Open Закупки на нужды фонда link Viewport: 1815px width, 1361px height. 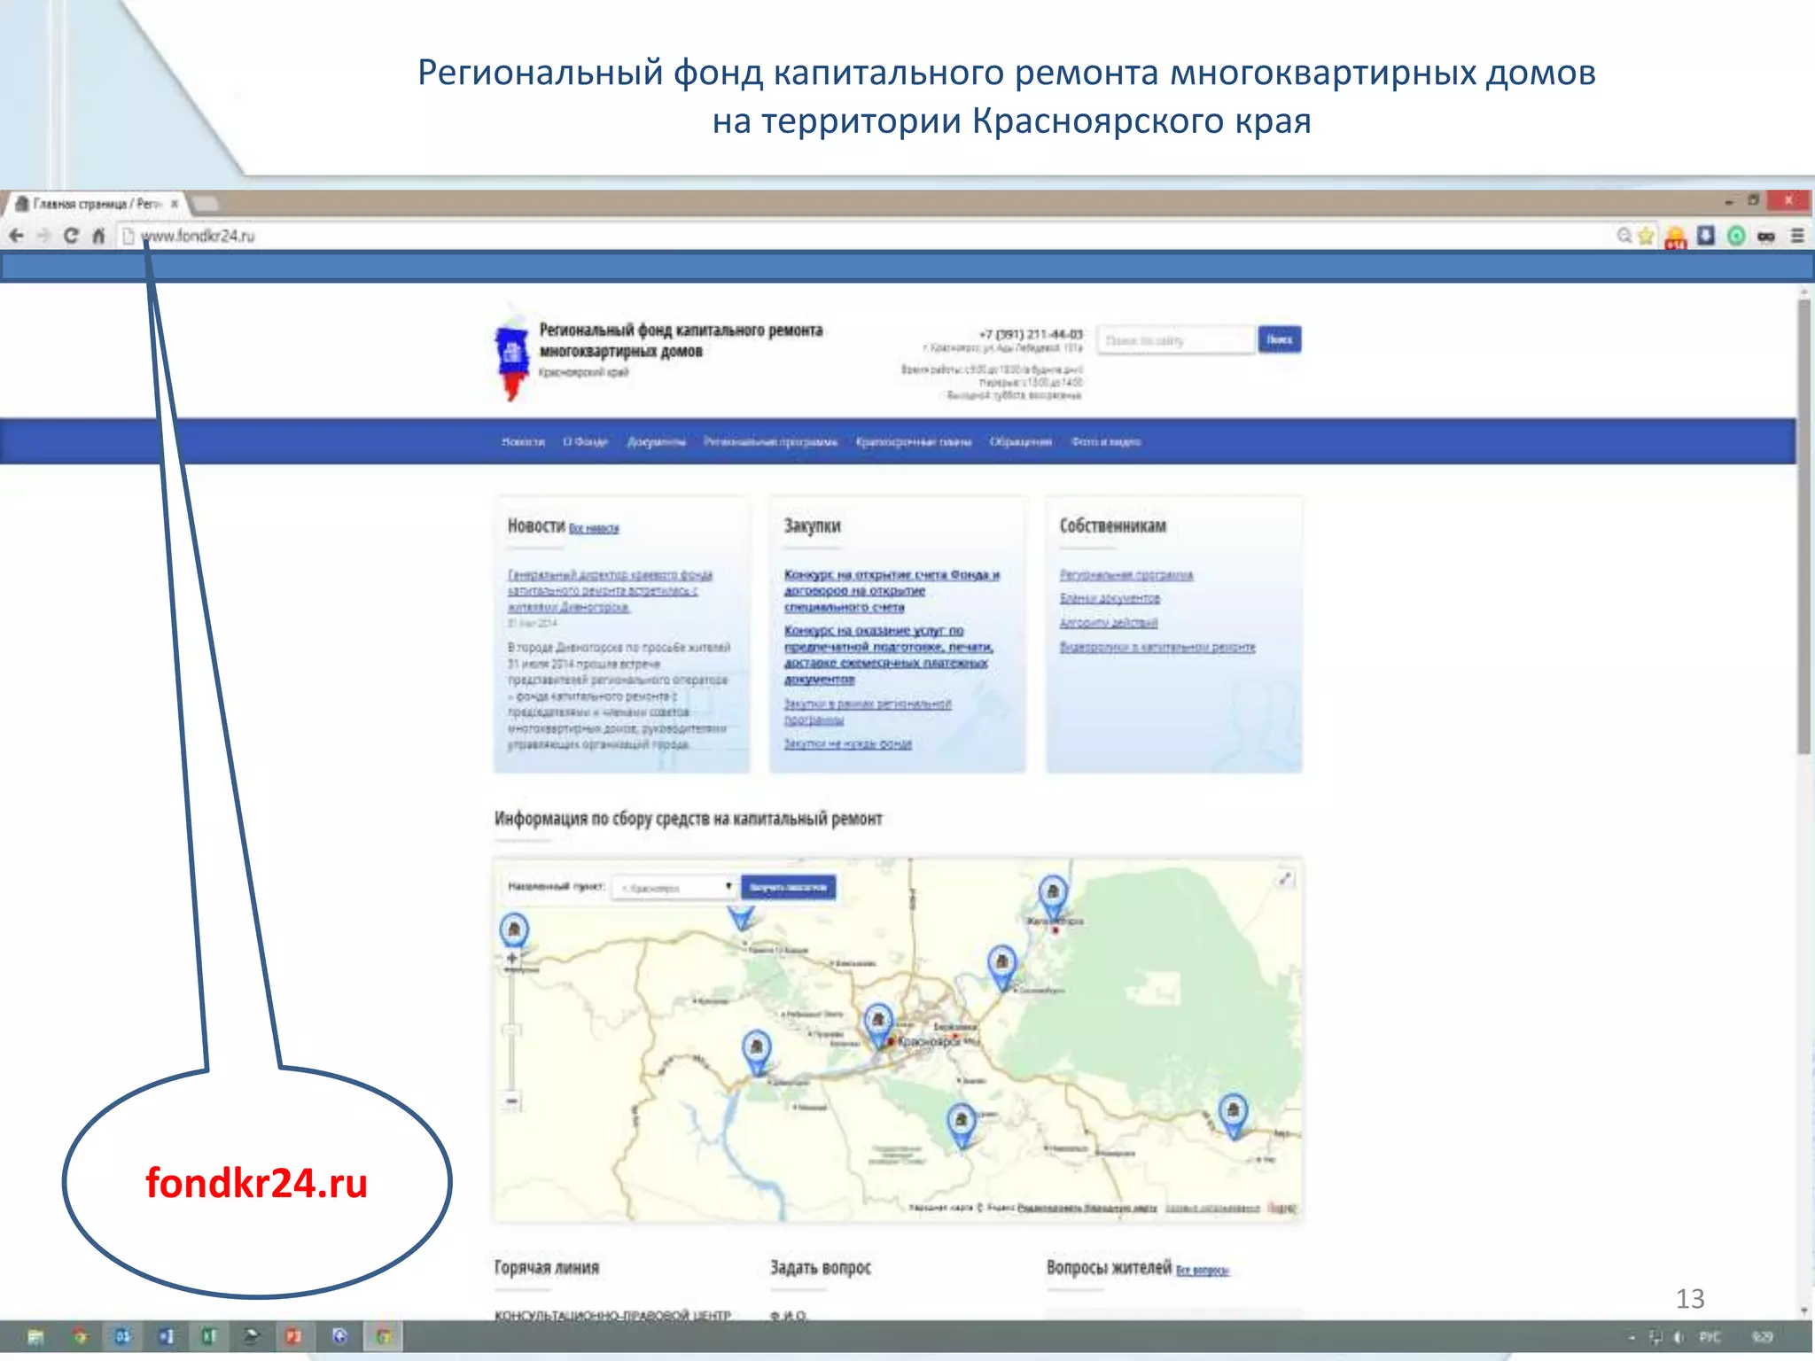847,744
